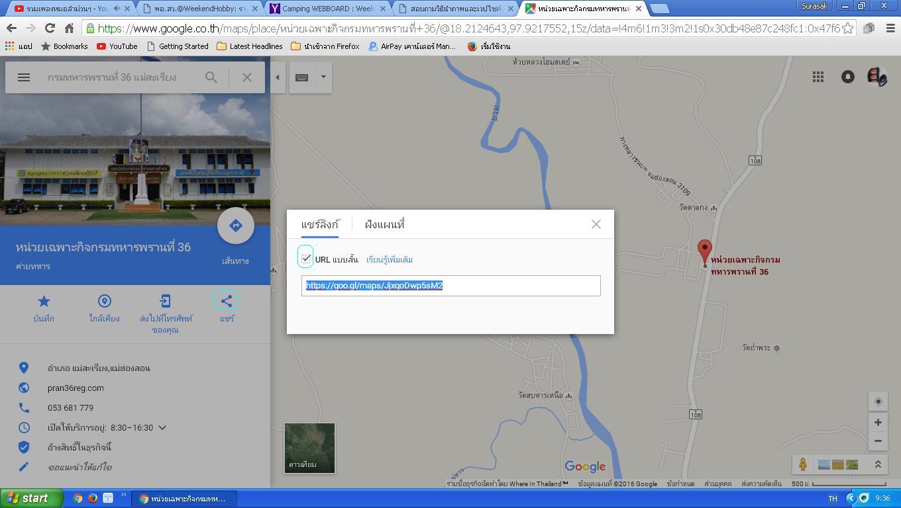Open the pran36reg.com website link

[76, 388]
